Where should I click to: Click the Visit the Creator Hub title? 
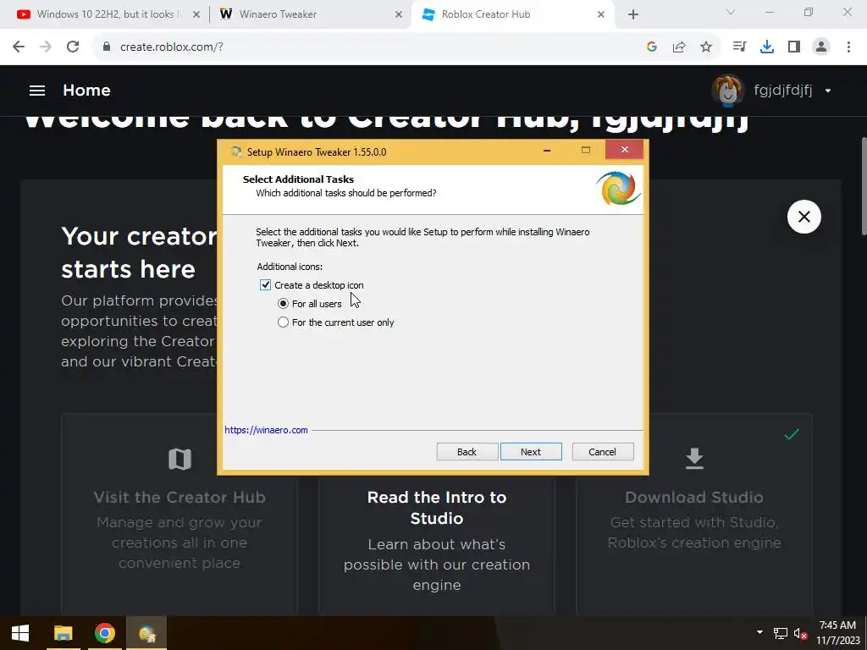click(179, 497)
